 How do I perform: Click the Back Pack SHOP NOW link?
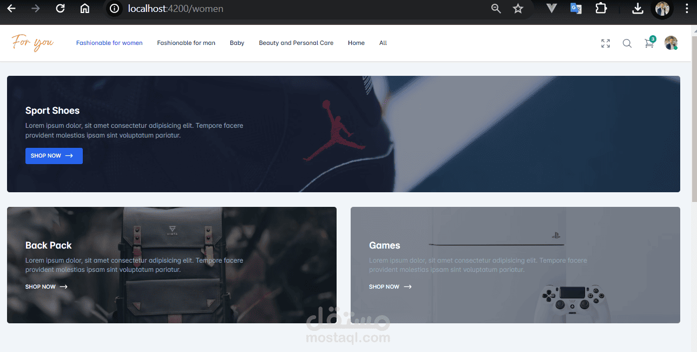pyautogui.click(x=47, y=287)
